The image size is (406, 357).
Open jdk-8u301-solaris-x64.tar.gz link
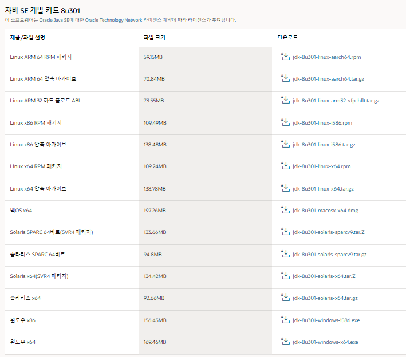point(325,297)
